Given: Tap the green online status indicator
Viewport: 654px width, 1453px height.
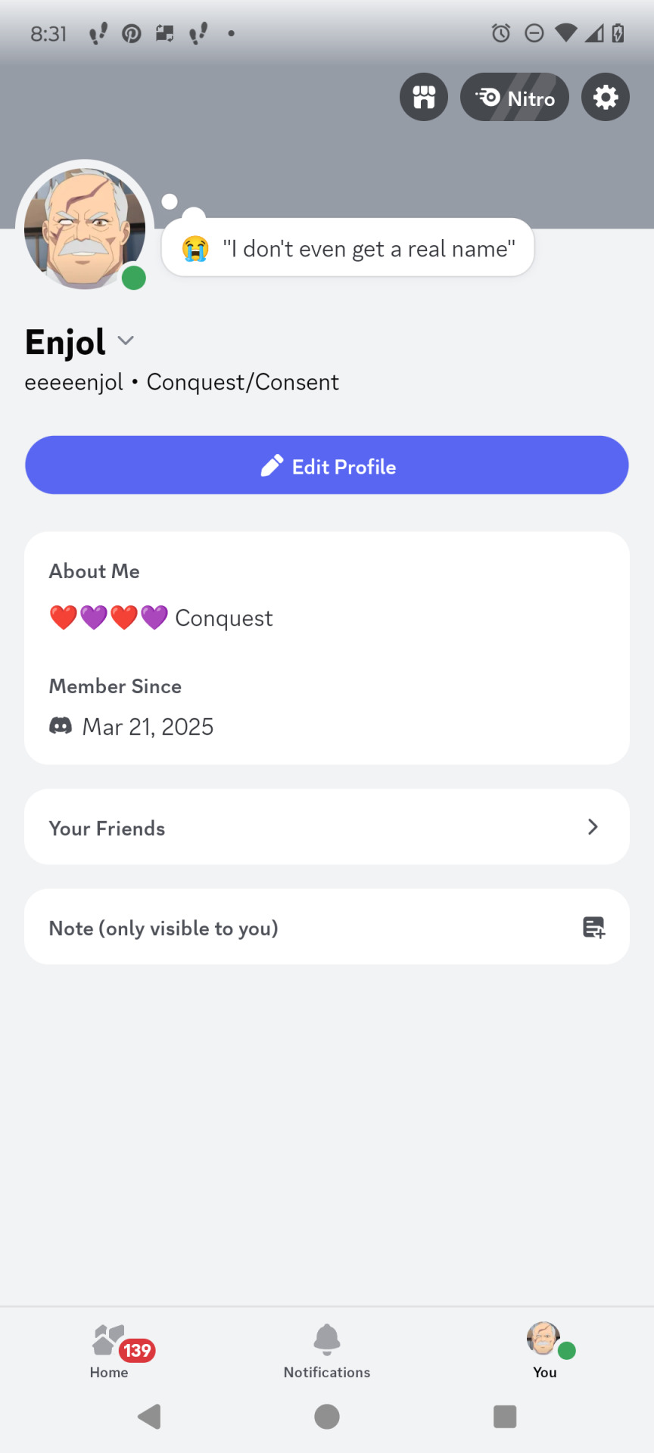Looking at the screenshot, I should 134,278.
